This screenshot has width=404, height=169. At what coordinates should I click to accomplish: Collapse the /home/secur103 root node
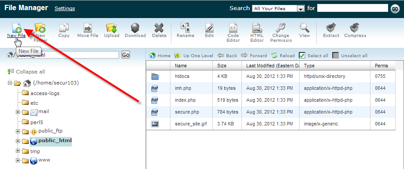(10, 83)
